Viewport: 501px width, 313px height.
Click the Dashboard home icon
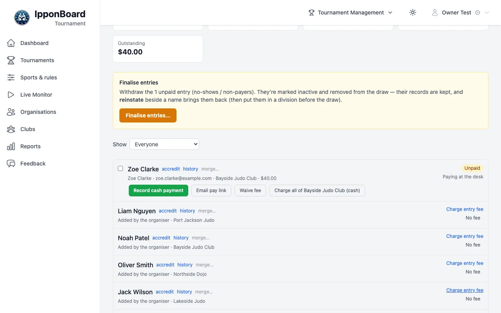coord(11,43)
